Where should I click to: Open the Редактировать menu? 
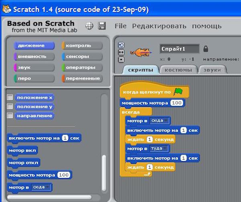pos(159,26)
